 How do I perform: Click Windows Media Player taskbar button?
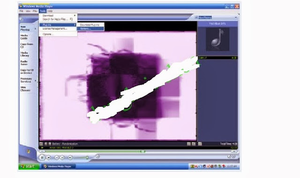(59, 166)
